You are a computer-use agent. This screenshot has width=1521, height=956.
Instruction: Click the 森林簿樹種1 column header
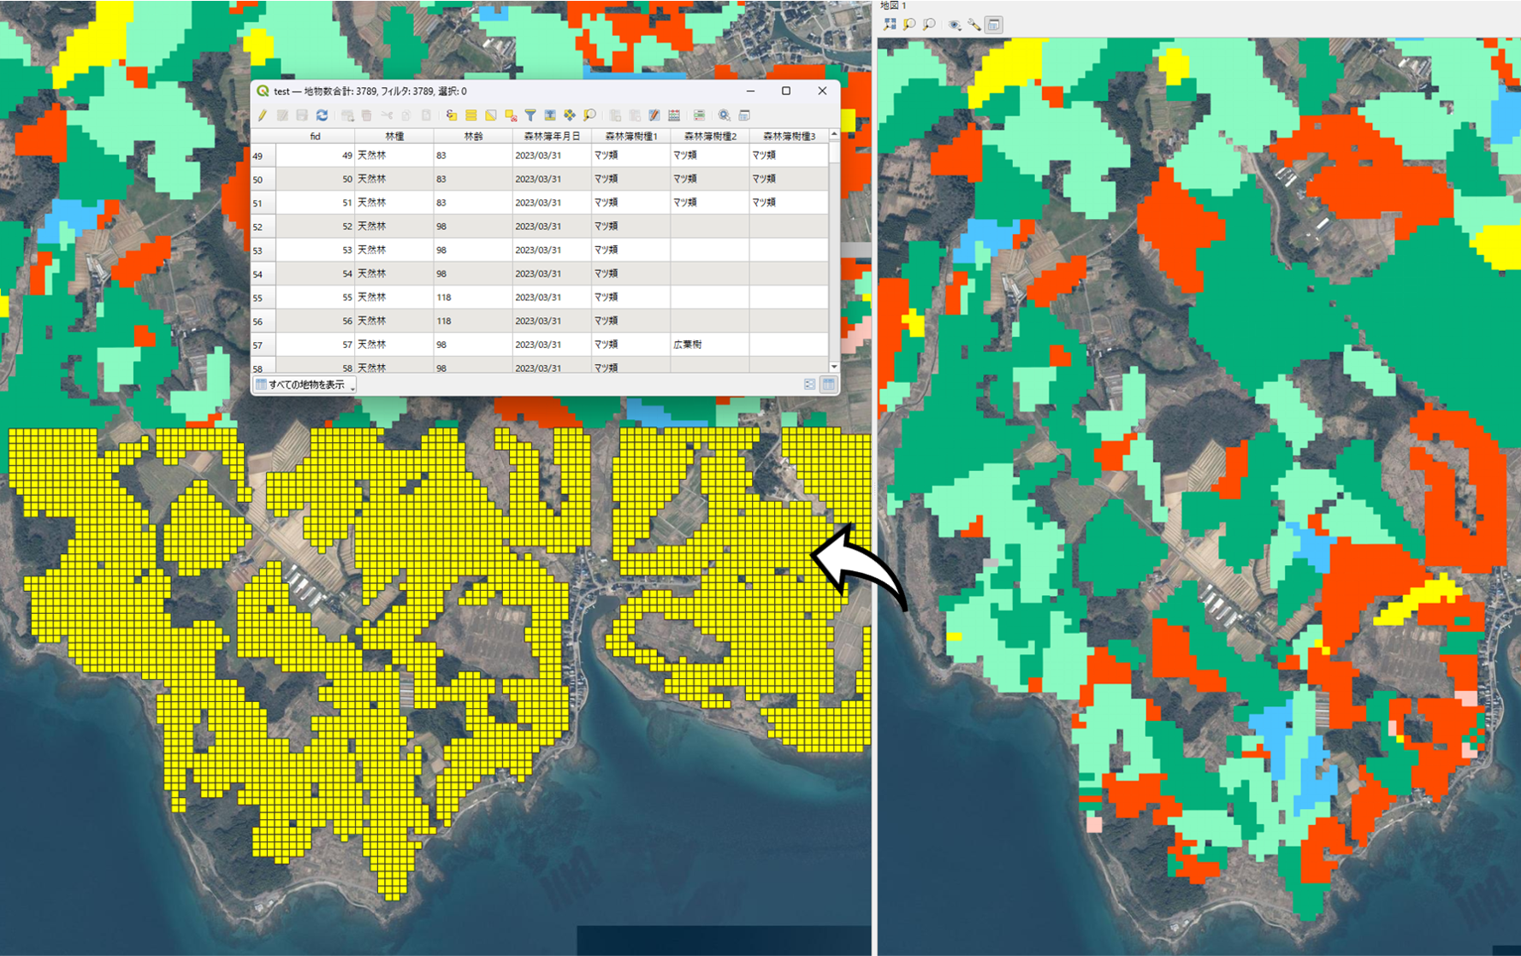coord(630,136)
